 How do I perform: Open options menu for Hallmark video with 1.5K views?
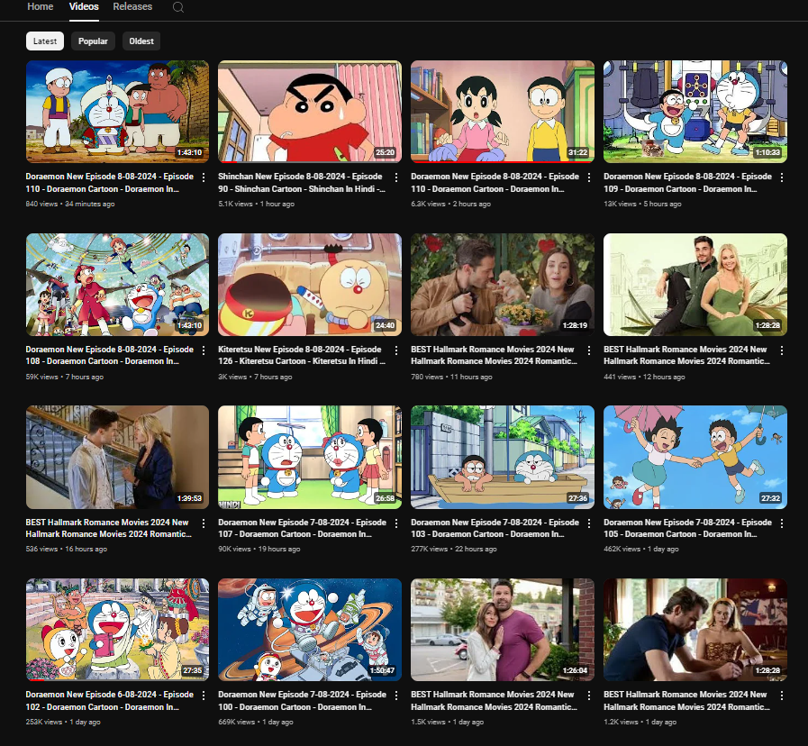click(589, 696)
